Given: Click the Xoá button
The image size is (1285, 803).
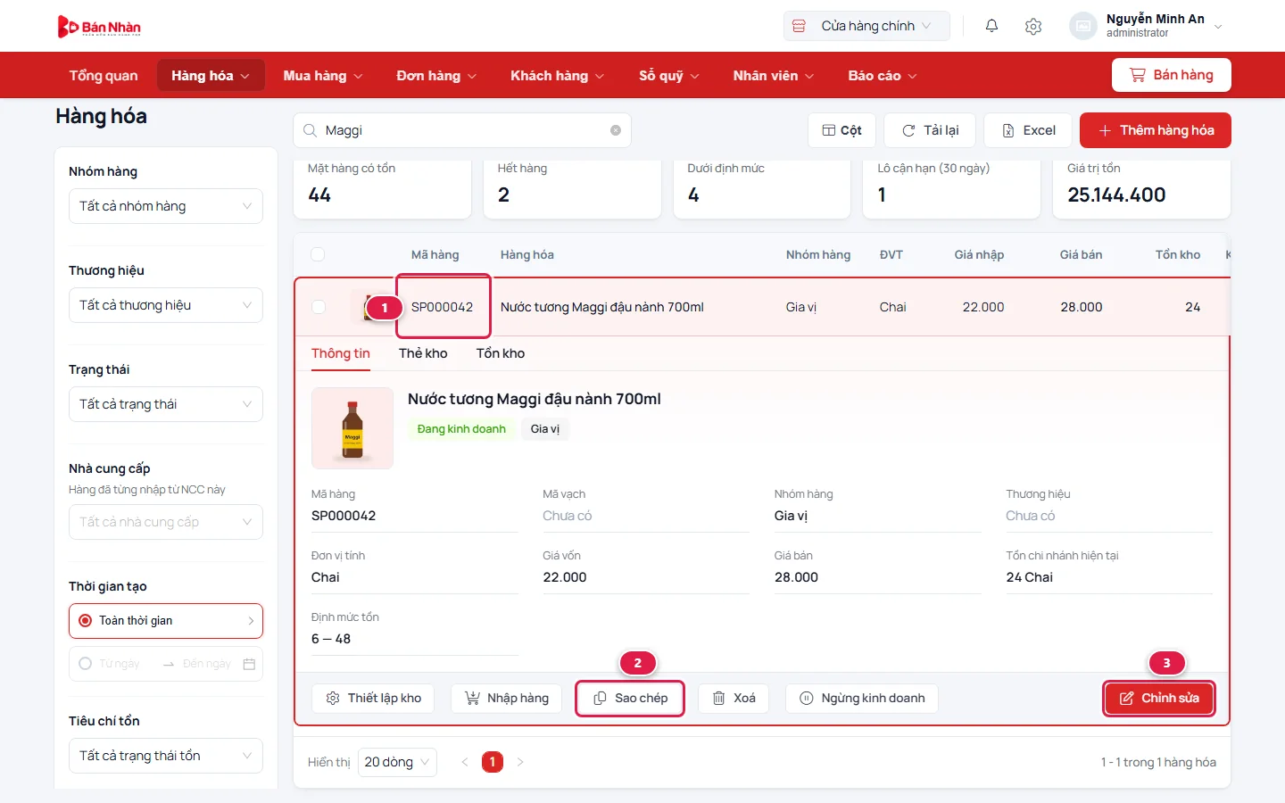Looking at the screenshot, I should coord(734,699).
